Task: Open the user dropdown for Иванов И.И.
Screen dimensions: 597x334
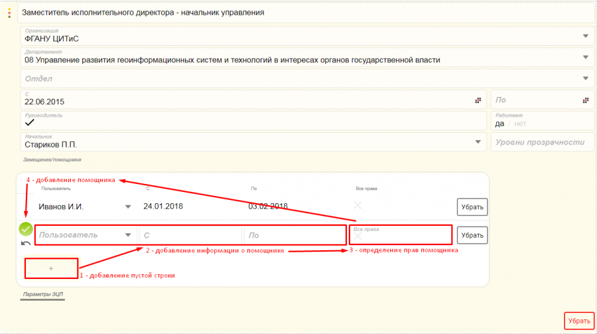Action: 128,207
